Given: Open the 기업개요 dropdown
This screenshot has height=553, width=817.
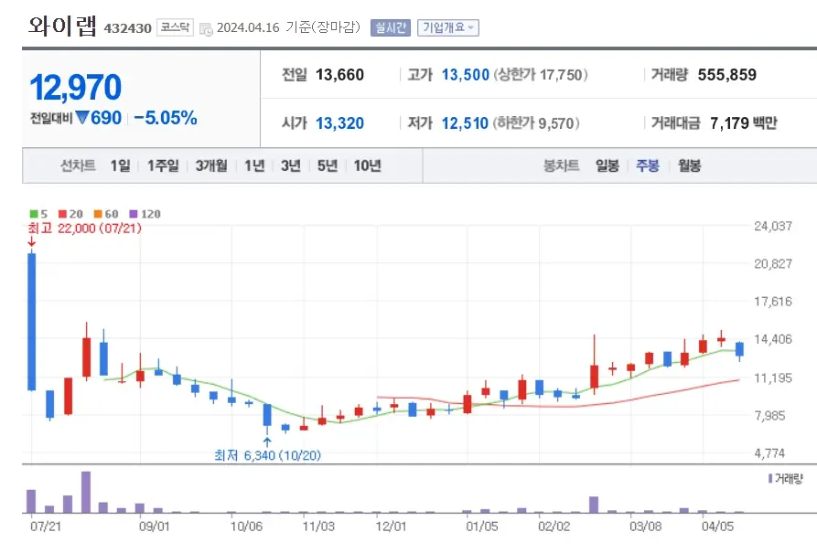Looking at the screenshot, I should point(447,27).
